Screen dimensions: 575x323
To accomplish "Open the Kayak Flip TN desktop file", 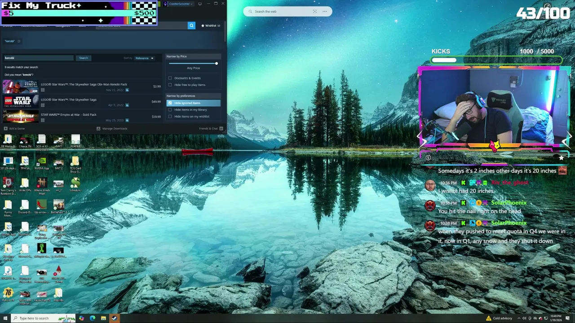I will pyautogui.click(x=41, y=296).
